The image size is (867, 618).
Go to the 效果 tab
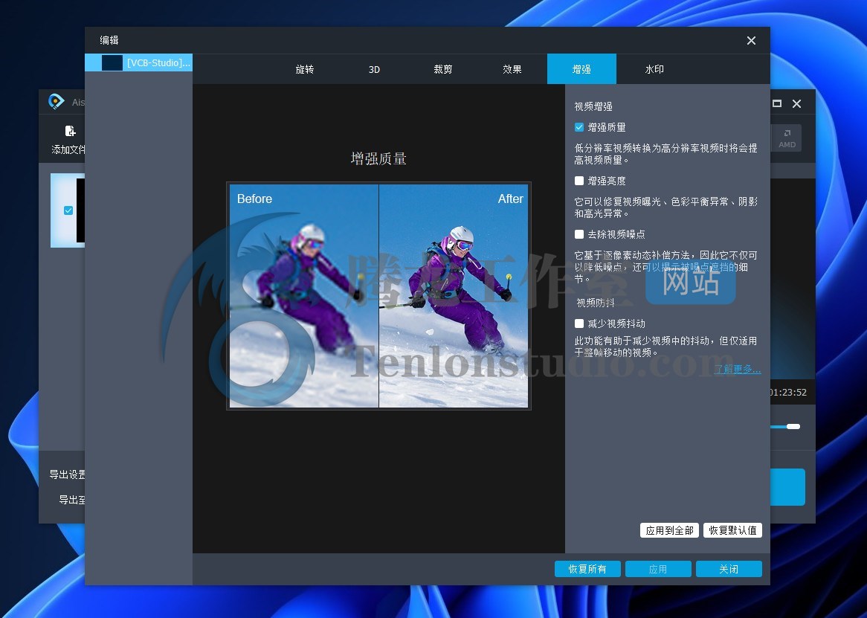tap(512, 69)
